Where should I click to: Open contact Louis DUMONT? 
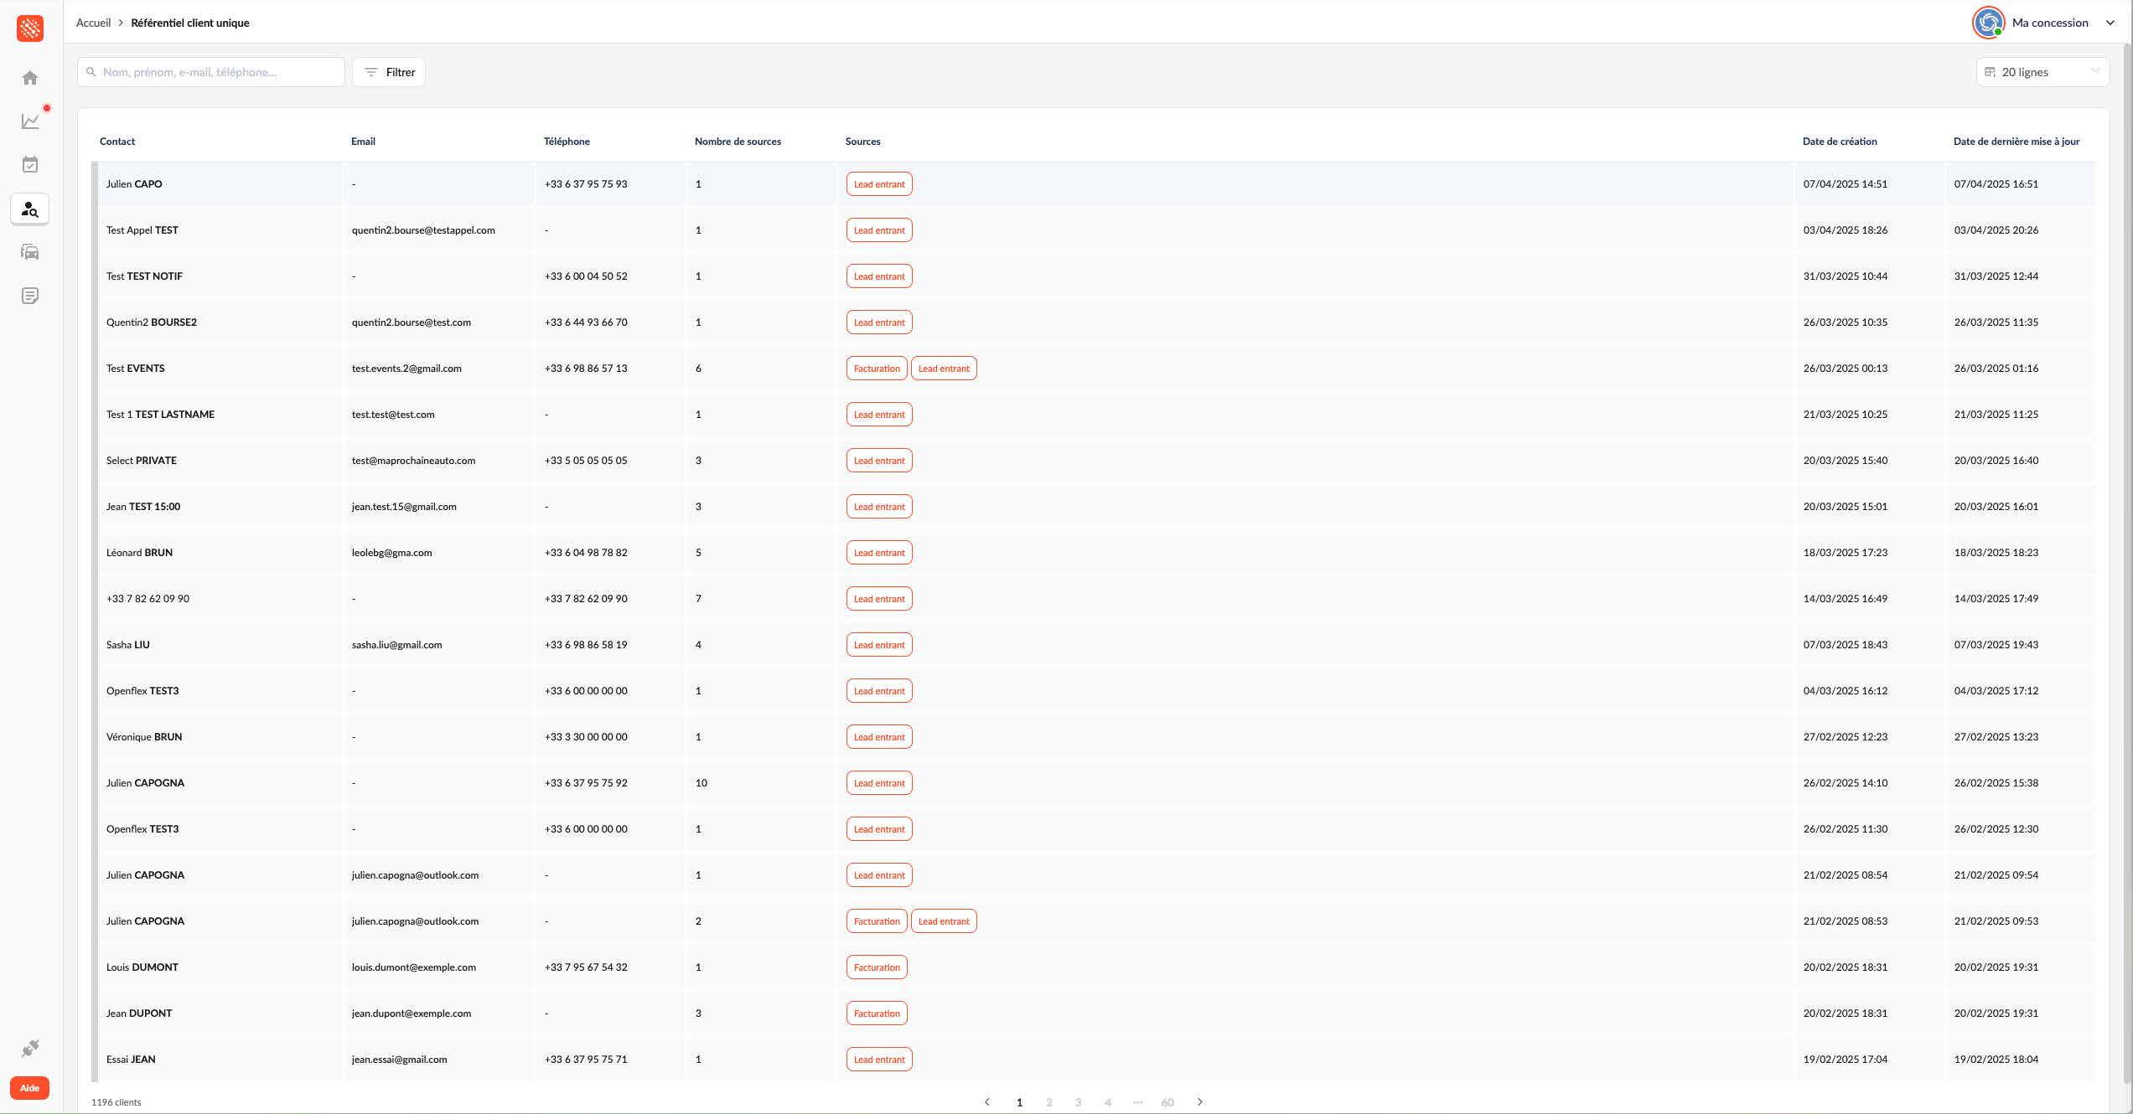coord(142,967)
